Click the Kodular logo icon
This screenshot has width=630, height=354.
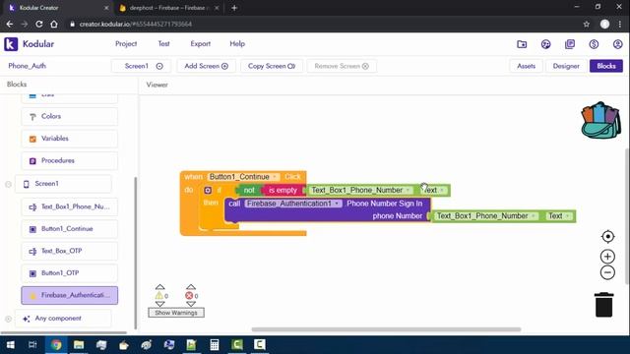tap(11, 44)
